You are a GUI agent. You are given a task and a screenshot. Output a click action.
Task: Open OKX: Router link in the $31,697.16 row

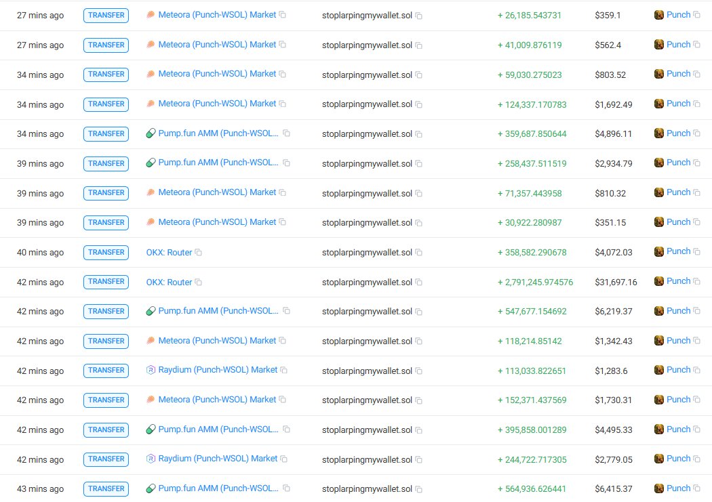[x=169, y=282]
